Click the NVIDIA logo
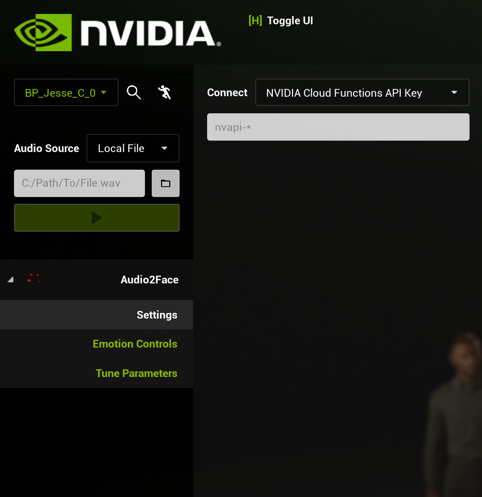This screenshot has height=497, width=482. tap(118, 33)
